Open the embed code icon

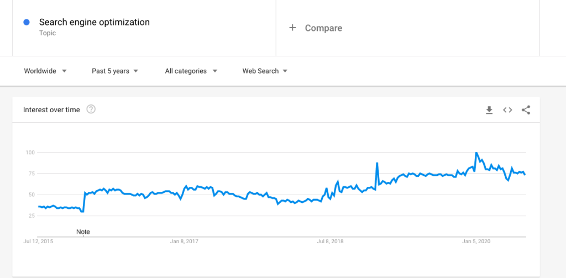click(507, 110)
